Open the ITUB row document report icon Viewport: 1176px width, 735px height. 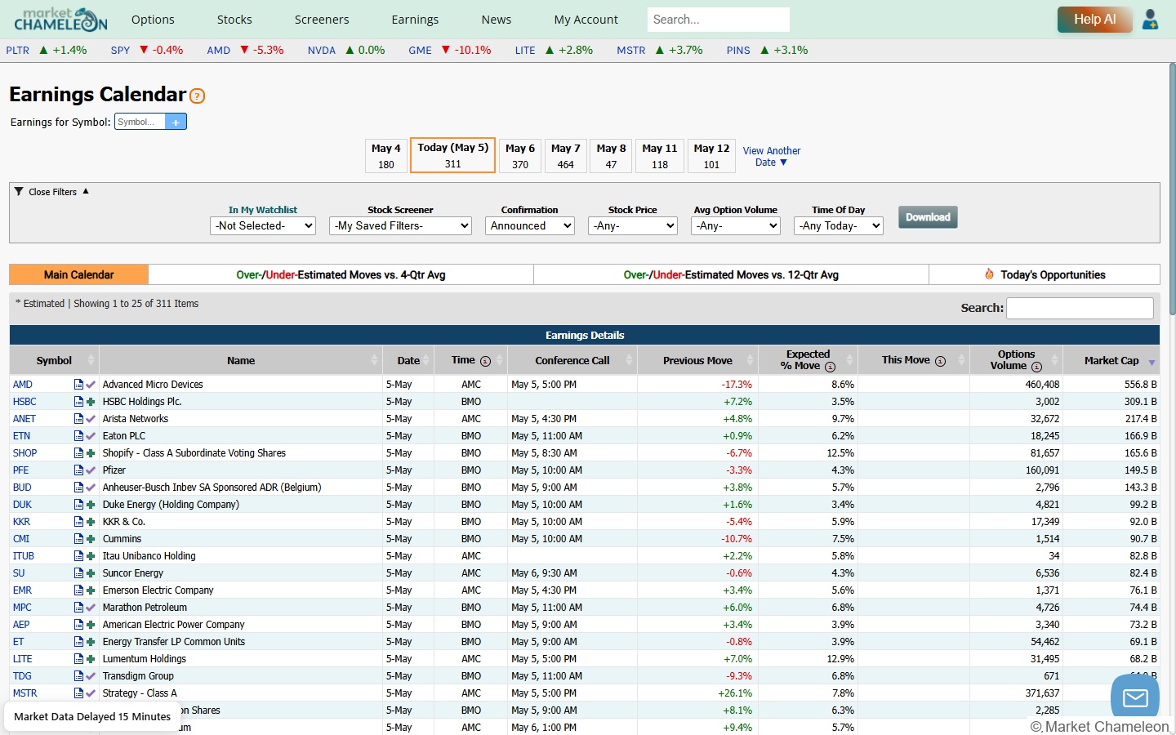[x=78, y=556]
